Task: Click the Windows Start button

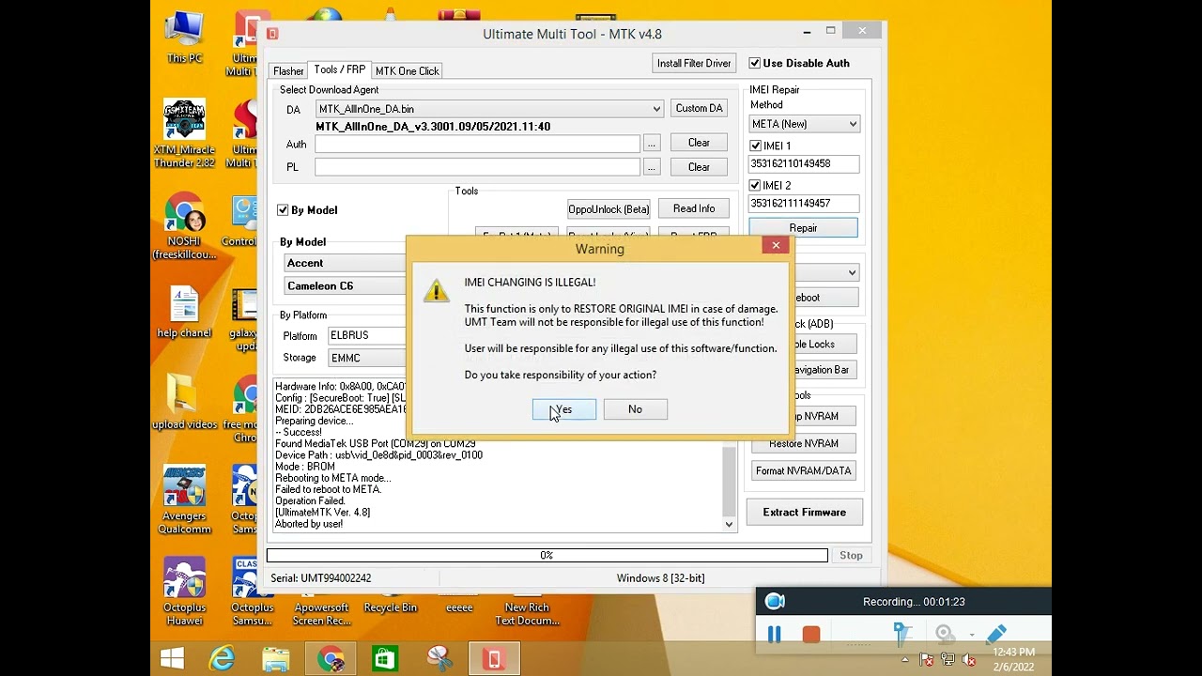Action: click(172, 658)
